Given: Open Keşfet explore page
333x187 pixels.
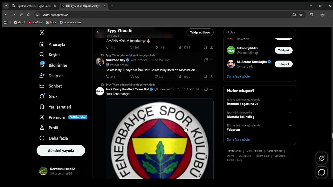Looking at the screenshot, I should coord(50,55).
